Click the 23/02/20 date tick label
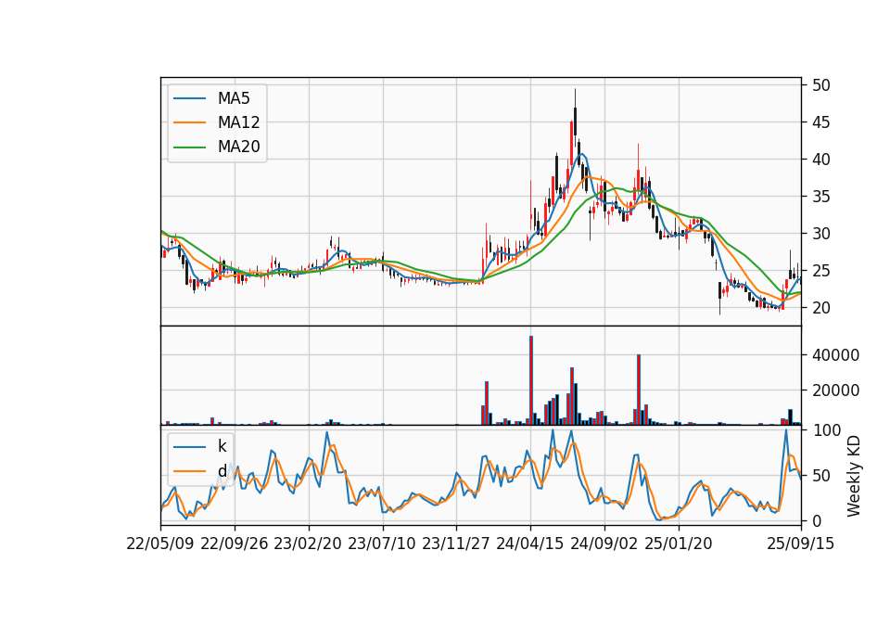Image resolution: width=890 pixels, height=640 pixels. [308, 544]
